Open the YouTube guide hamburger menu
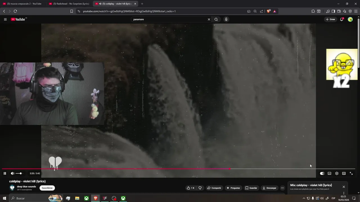Viewport: 360px width, 202px height. pos(5,19)
